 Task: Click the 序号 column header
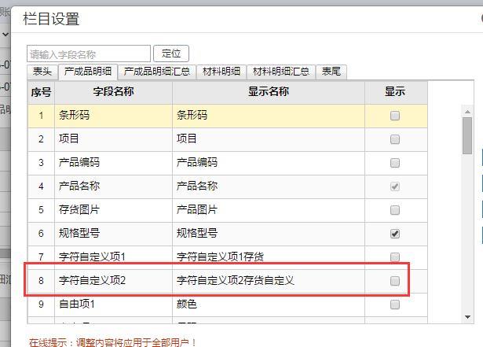pos(41,92)
